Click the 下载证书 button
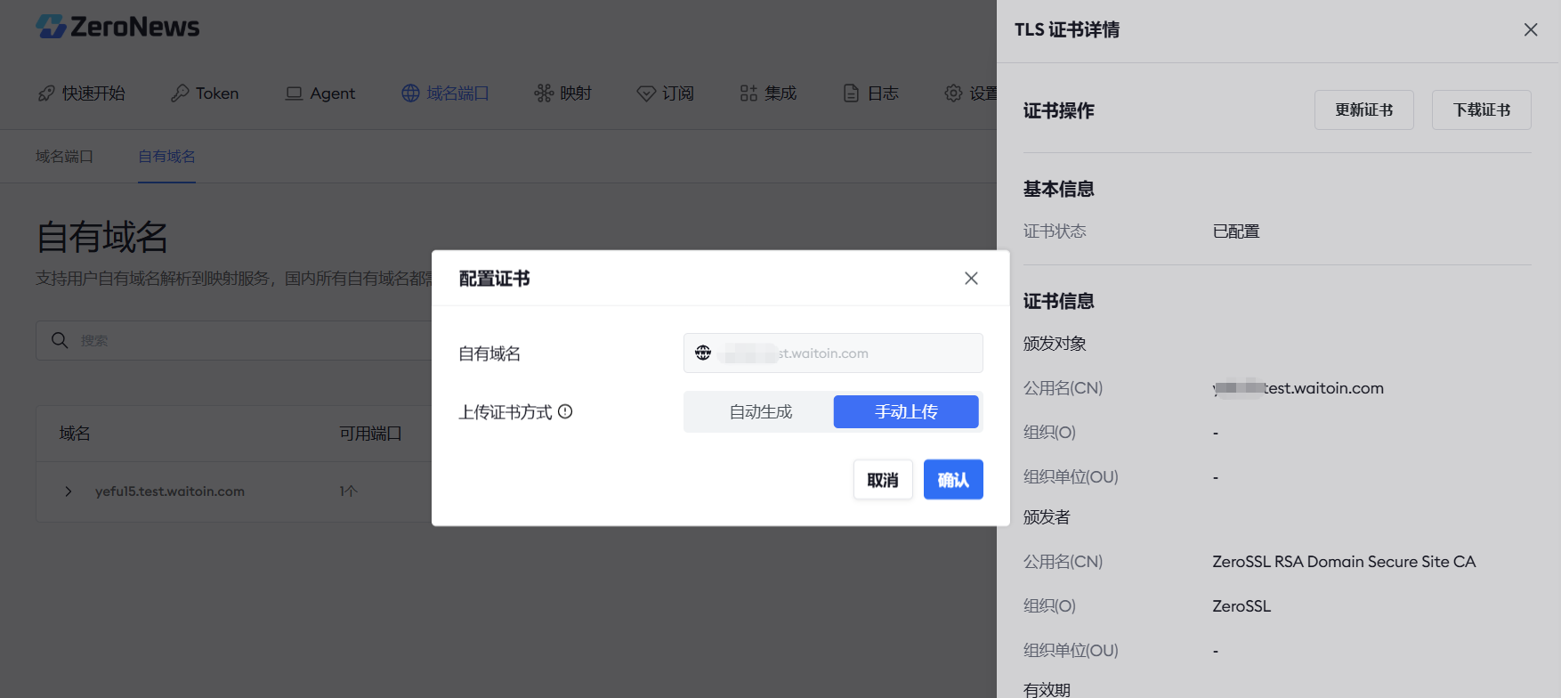This screenshot has width=1561, height=698. pyautogui.click(x=1481, y=110)
